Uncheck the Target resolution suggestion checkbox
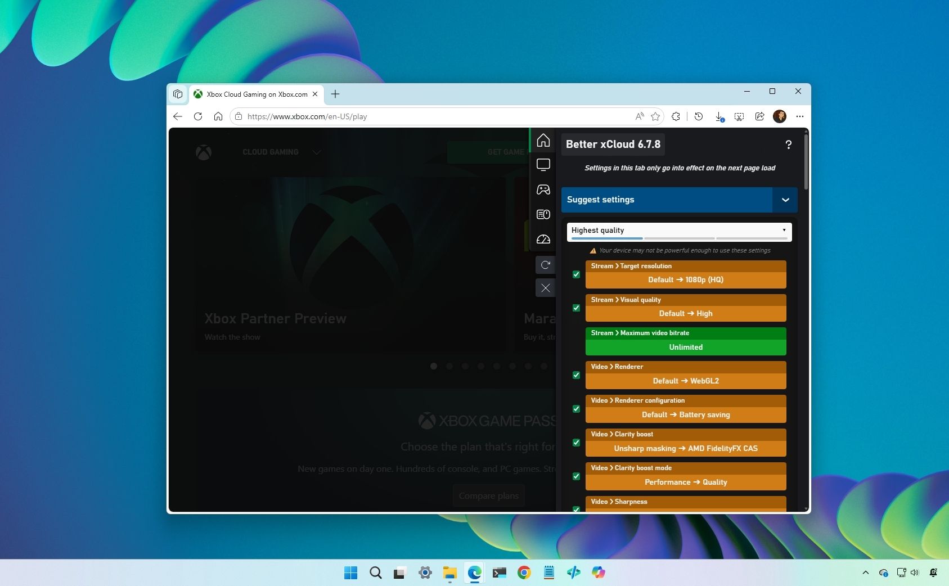This screenshot has height=586, width=949. click(x=576, y=274)
